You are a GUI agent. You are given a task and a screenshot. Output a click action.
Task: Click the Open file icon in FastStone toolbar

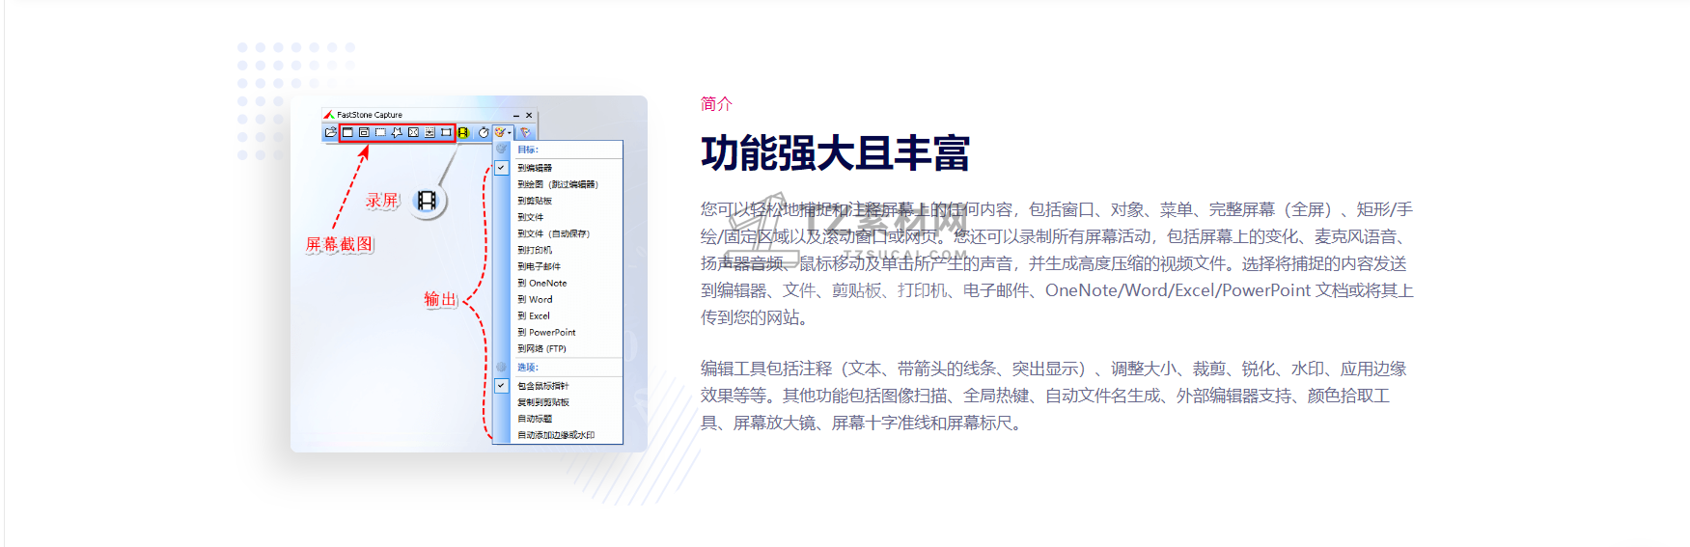pos(331,132)
